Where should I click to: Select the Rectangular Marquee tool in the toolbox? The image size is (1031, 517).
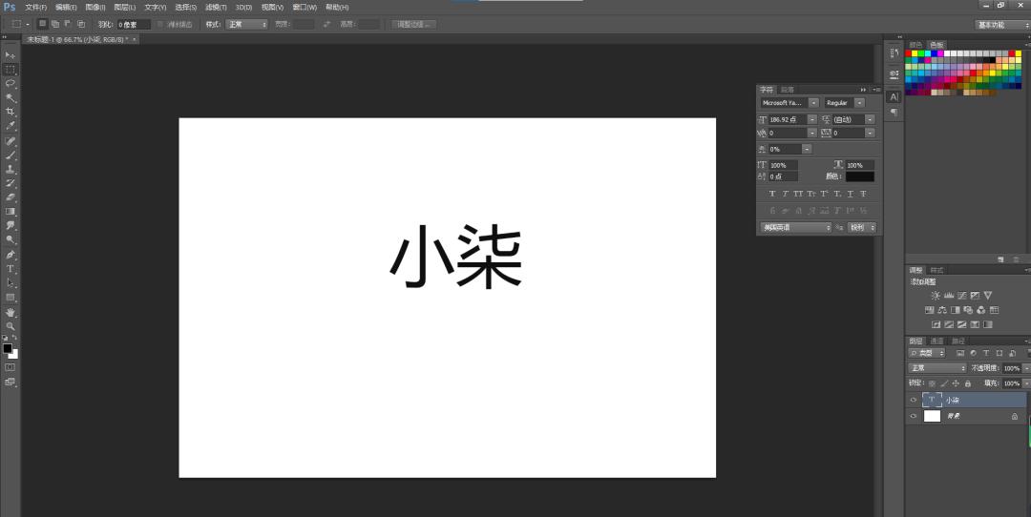click(10, 70)
